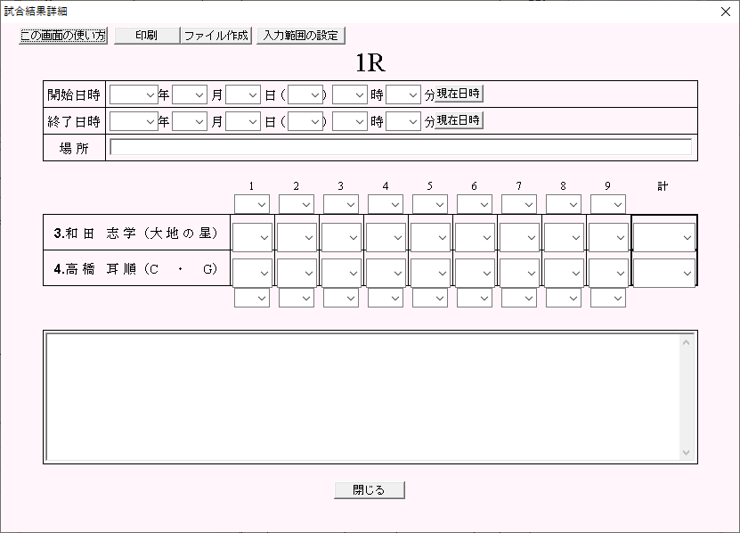Viewport: 740px width, 533px height.
Task: Click the 印刷 button
Action: pos(147,36)
